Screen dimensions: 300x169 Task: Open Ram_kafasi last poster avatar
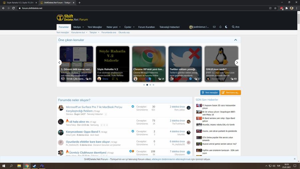[188, 108]
